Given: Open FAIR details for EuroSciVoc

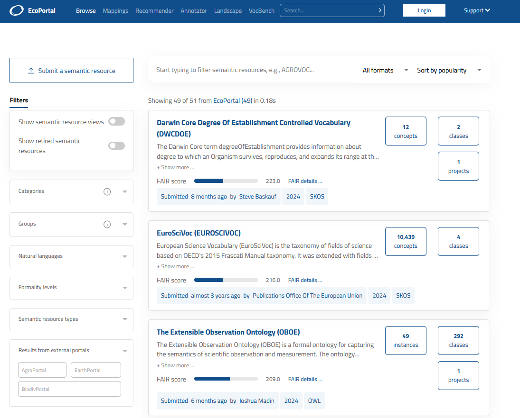Looking at the screenshot, I should pyautogui.click(x=304, y=280).
